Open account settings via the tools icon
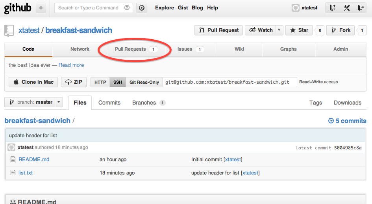Image resolution: width=372 pixels, height=204 pixels. point(346,8)
